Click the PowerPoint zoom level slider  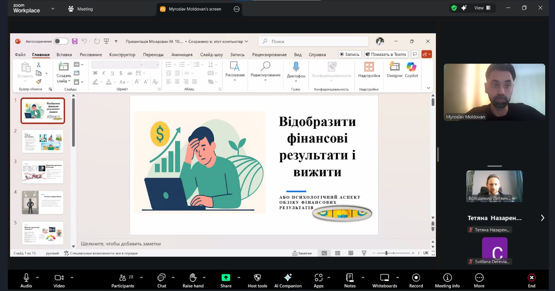386,253
